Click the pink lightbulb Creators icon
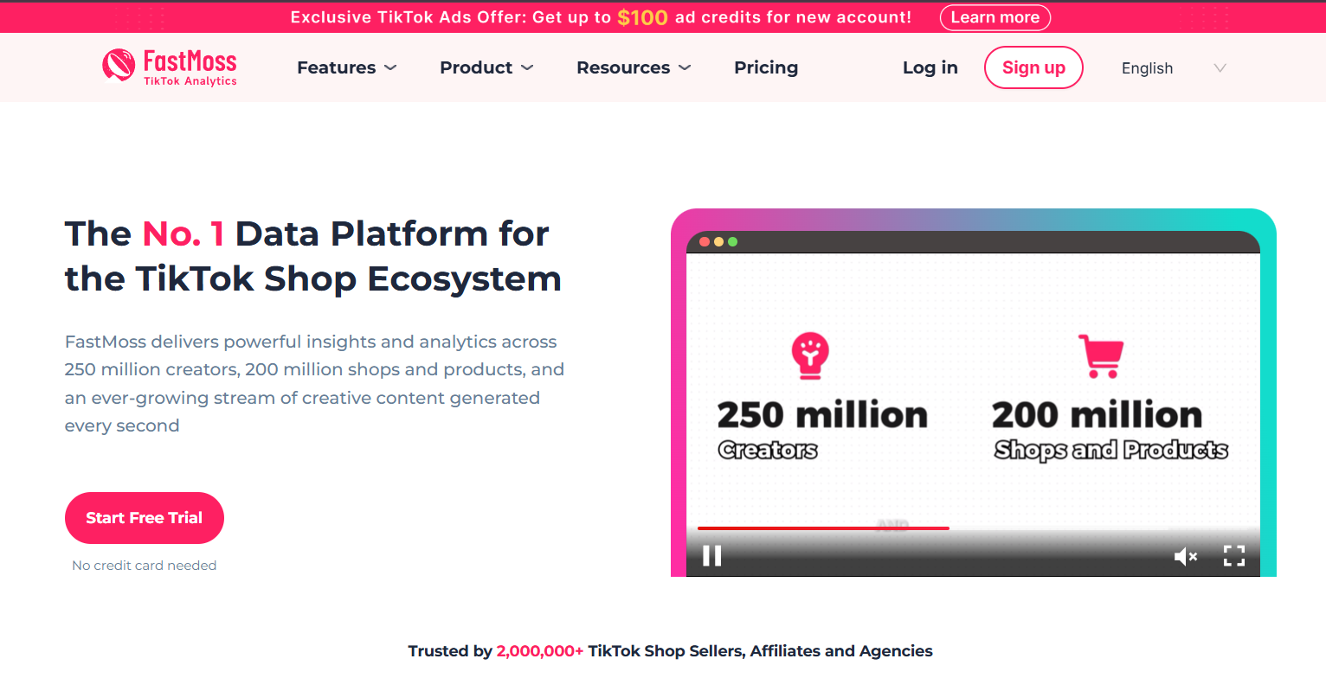This screenshot has height=678, width=1326. click(810, 356)
